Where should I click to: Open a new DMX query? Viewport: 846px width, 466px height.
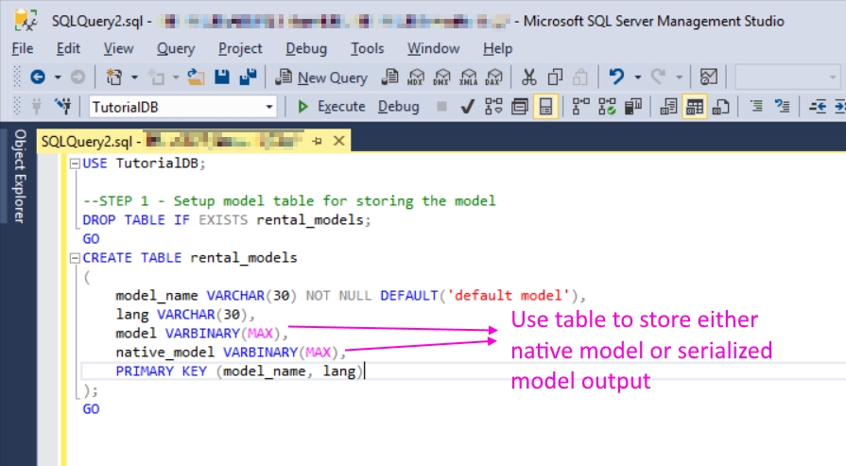(441, 78)
